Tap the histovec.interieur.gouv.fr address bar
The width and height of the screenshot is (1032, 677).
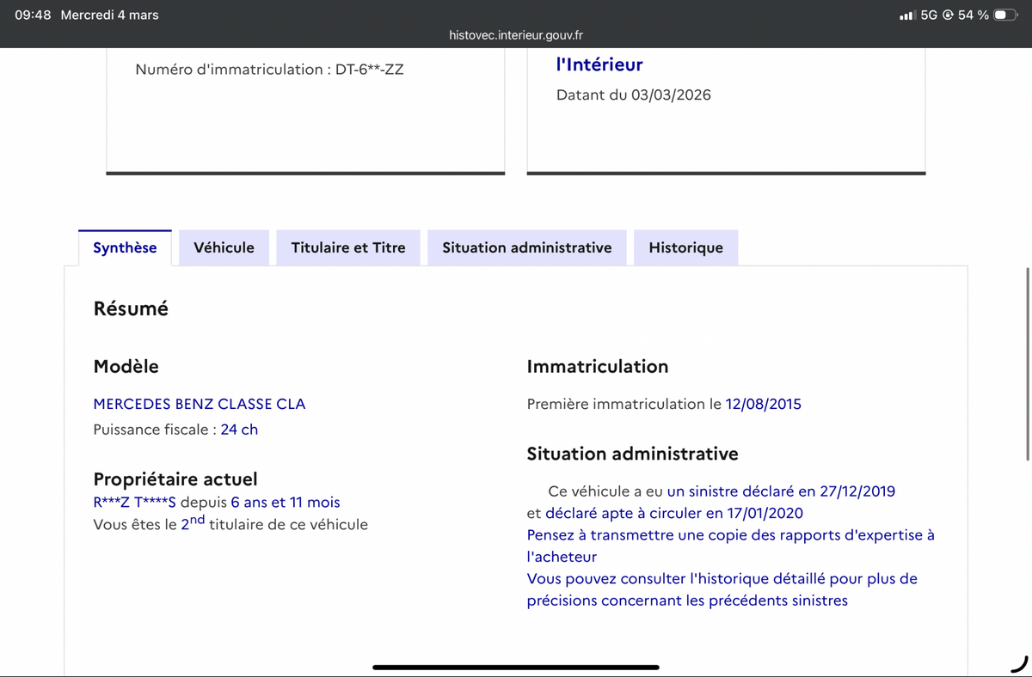click(516, 35)
